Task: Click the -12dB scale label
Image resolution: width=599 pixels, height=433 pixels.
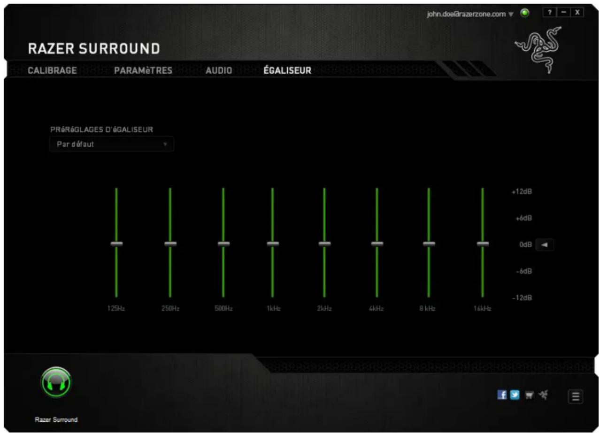Action: tap(521, 298)
